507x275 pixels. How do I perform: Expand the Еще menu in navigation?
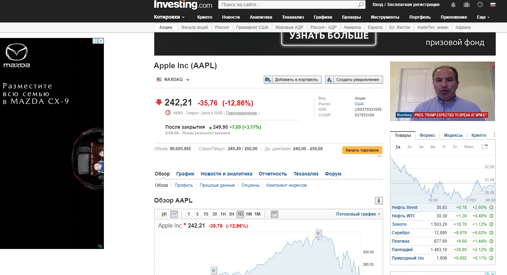click(x=483, y=17)
